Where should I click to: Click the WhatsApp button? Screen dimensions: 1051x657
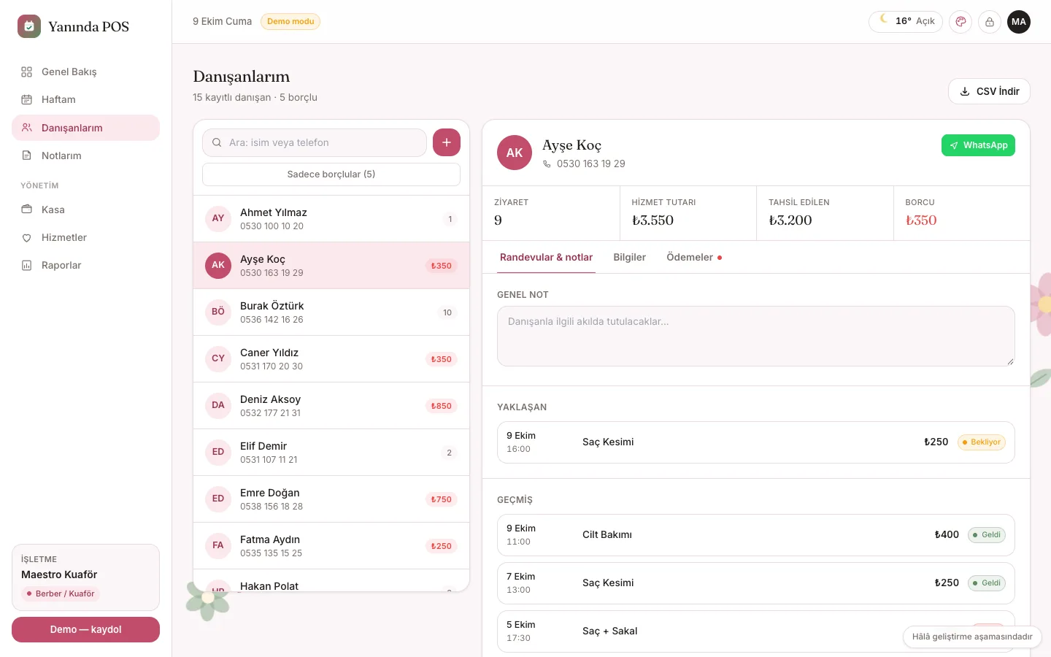click(x=978, y=145)
